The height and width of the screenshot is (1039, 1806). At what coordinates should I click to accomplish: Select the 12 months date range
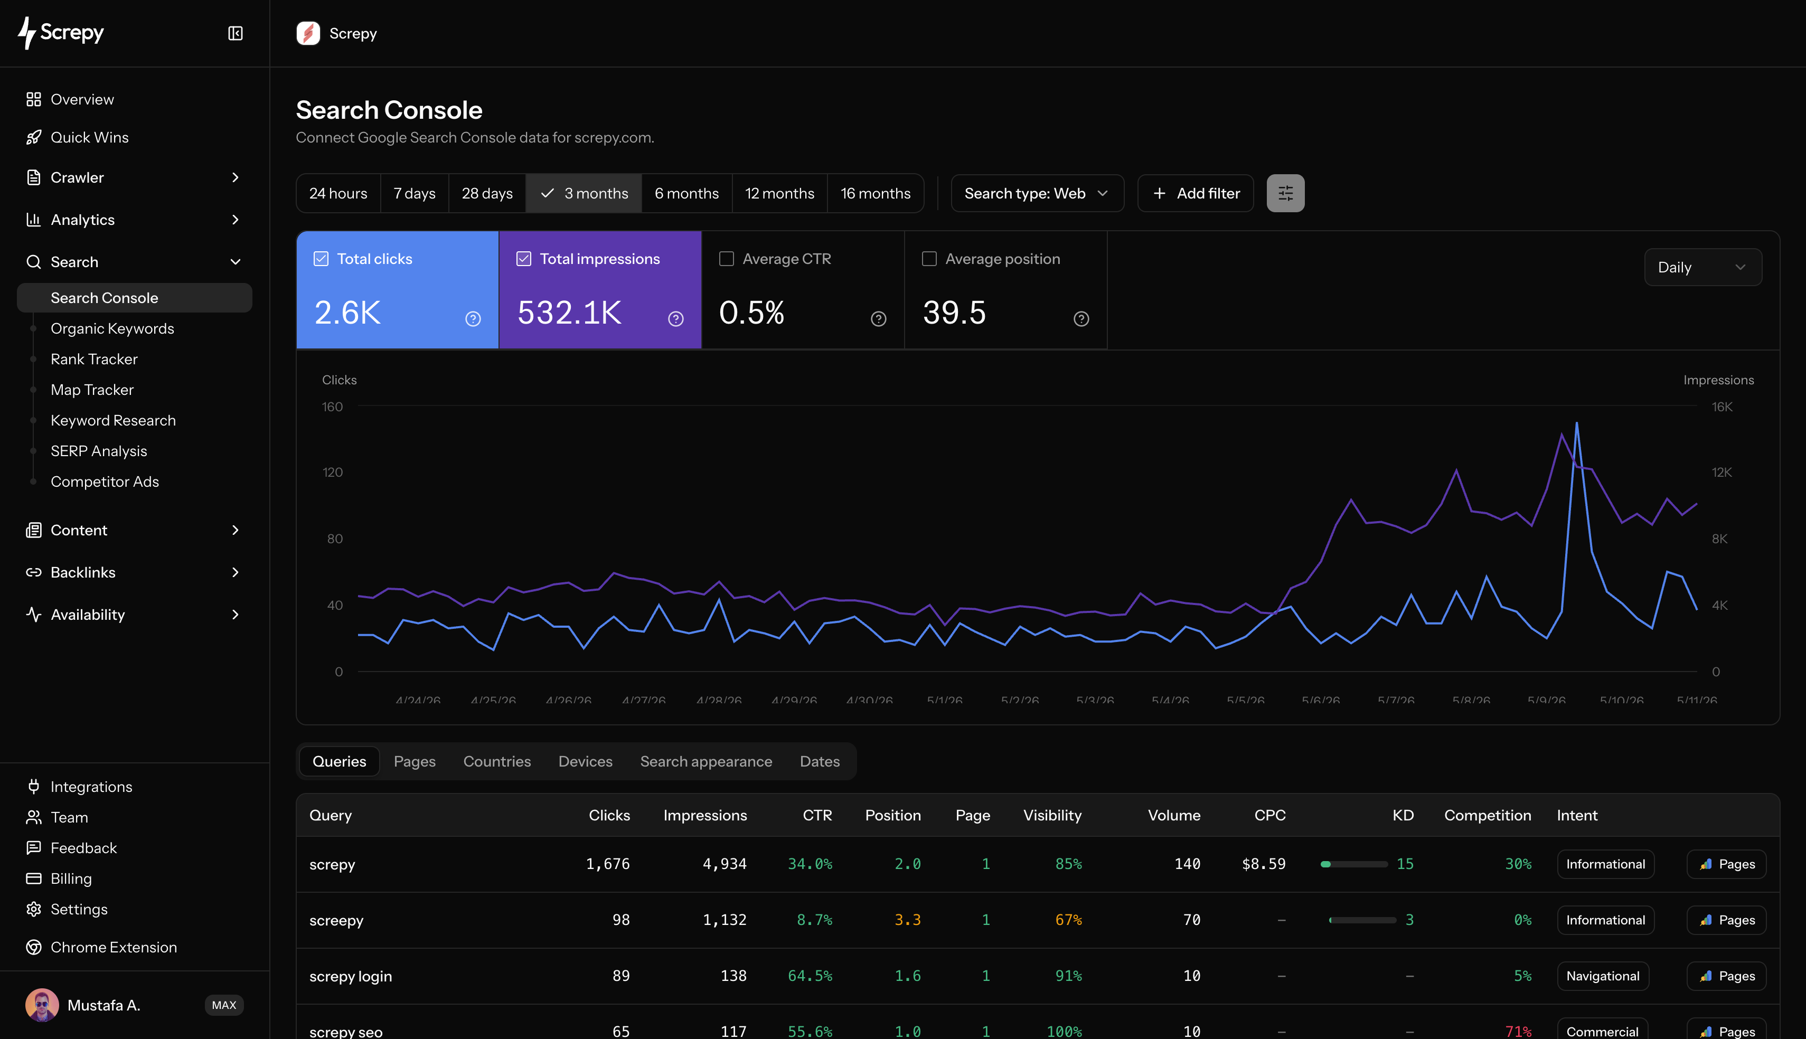[x=780, y=193]
